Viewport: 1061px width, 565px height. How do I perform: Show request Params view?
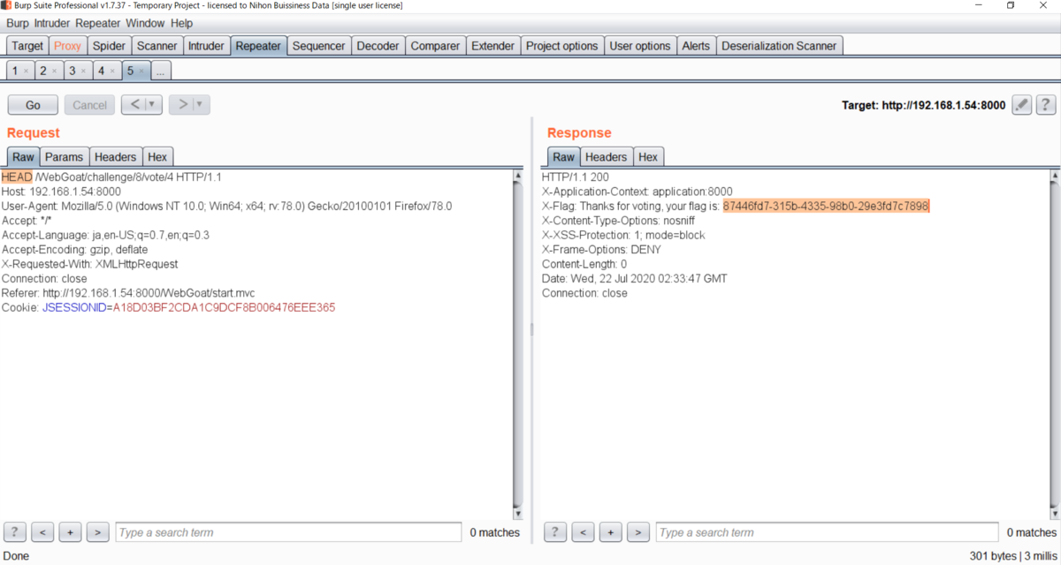64,157
